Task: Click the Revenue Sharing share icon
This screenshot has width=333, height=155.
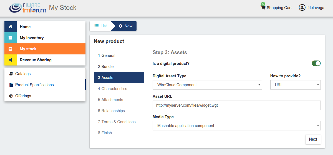Action: (11, 60)
